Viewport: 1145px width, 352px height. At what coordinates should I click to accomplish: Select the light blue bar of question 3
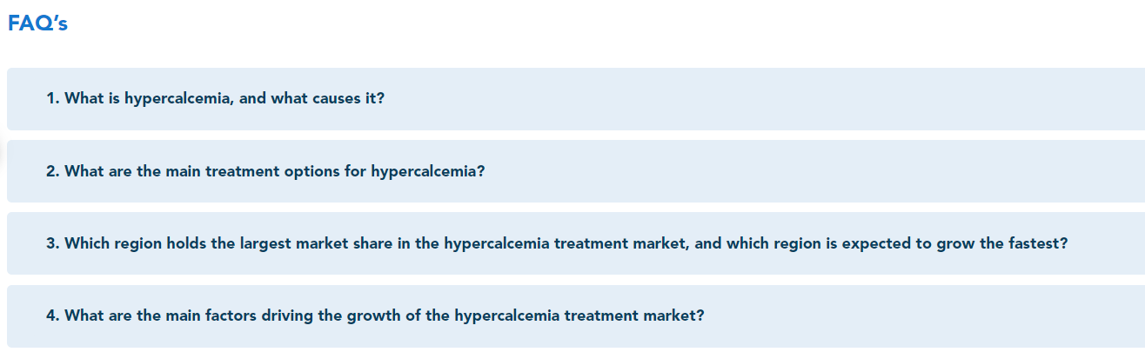point(576,243)
